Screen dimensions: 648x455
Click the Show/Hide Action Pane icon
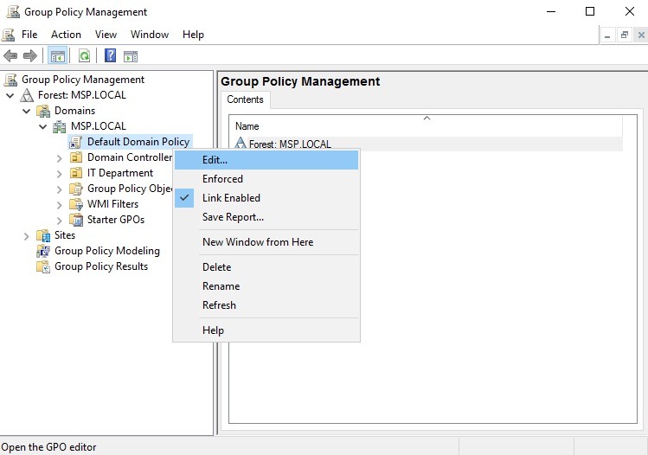131,56
